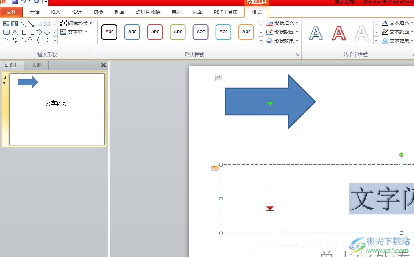Apply the blue gradient WordArt A style
Screen dimensions: 414x257
pos(316,33)
